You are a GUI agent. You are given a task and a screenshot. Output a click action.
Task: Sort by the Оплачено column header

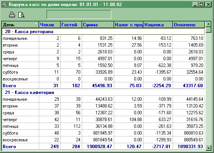coord(189,25)
